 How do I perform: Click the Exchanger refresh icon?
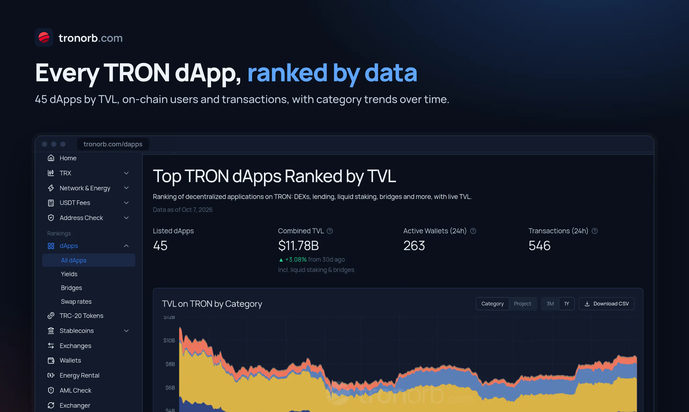pos(51,405)
